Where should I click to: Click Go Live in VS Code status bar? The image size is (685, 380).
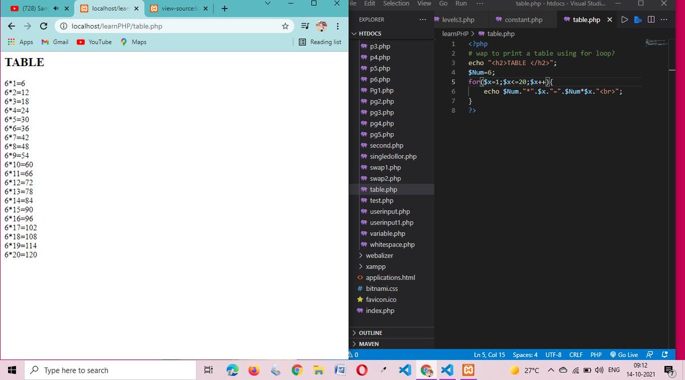click(624, 354)
